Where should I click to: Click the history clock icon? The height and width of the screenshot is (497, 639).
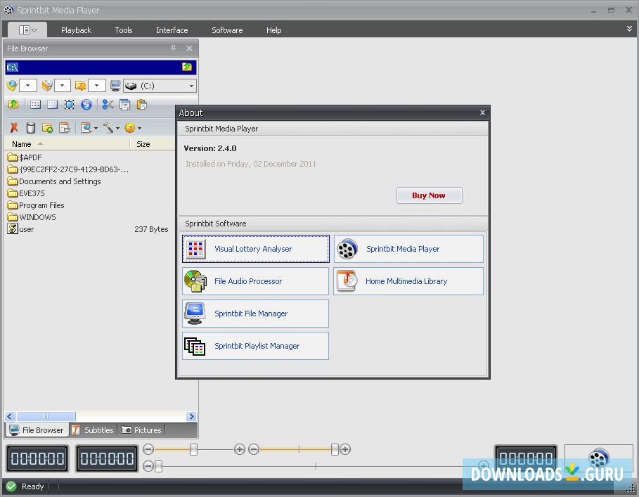[x=47, y=86]
